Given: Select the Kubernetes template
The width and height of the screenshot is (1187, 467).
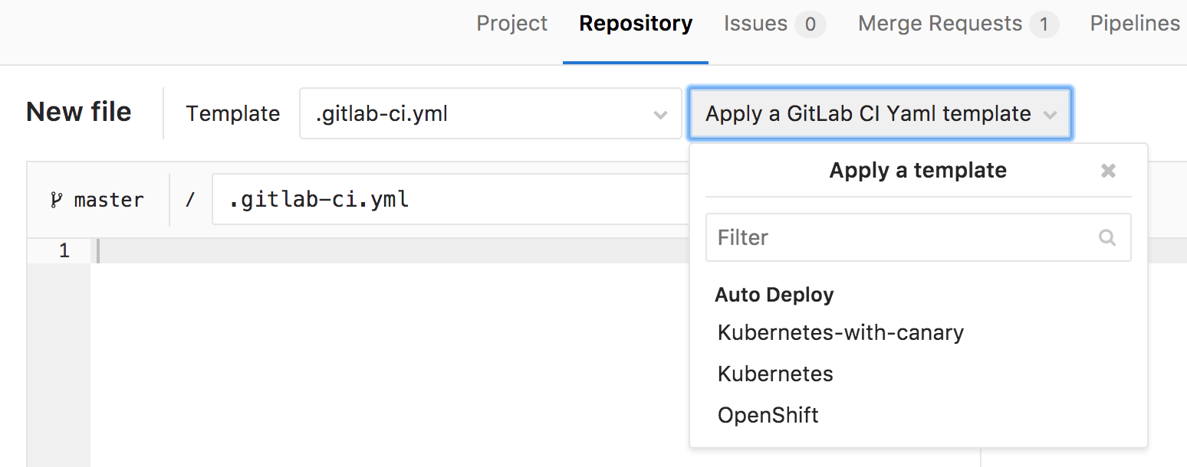Looking at the screenshot, I should tap(774, 374).
